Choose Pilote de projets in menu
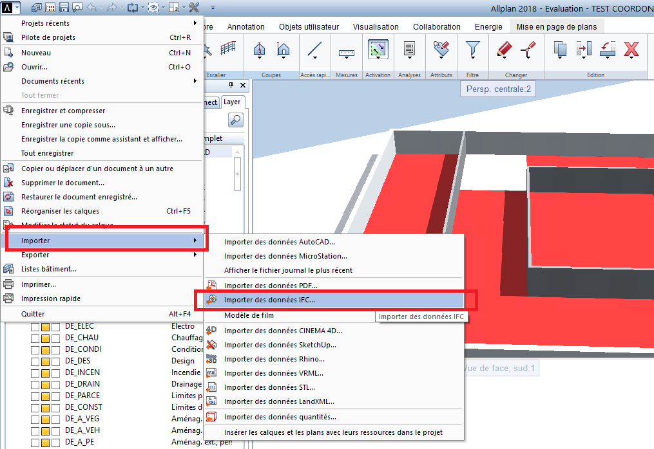Image resolution: width=654 pixels, height=449 pixels. tap(102, 37)
